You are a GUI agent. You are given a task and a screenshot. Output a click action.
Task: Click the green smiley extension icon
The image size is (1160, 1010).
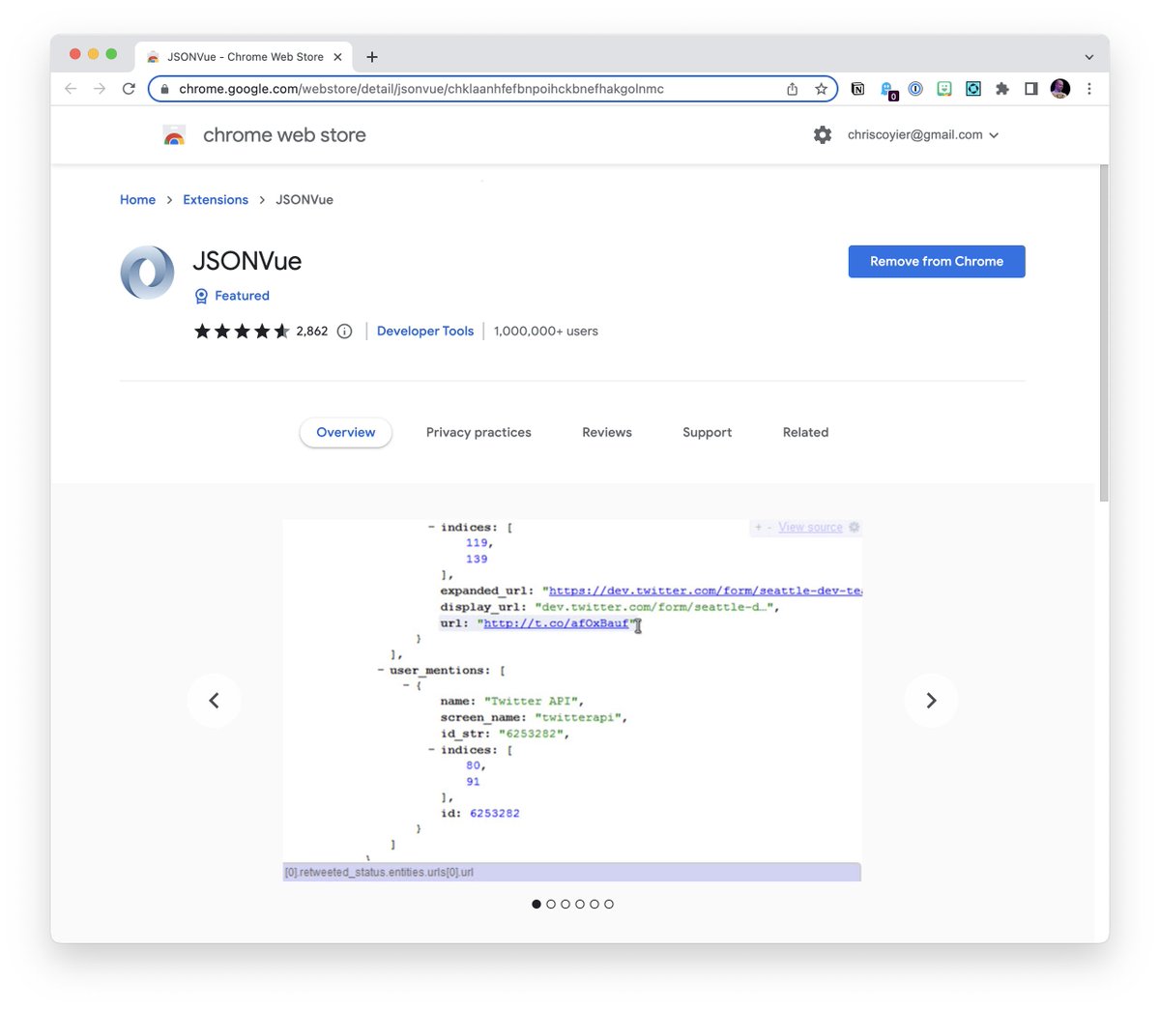coord(944,89)
